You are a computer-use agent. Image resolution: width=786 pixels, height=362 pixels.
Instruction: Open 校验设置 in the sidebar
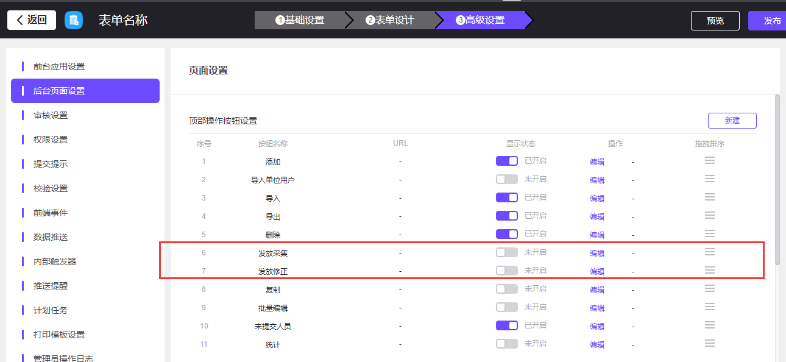click(85, 188)
